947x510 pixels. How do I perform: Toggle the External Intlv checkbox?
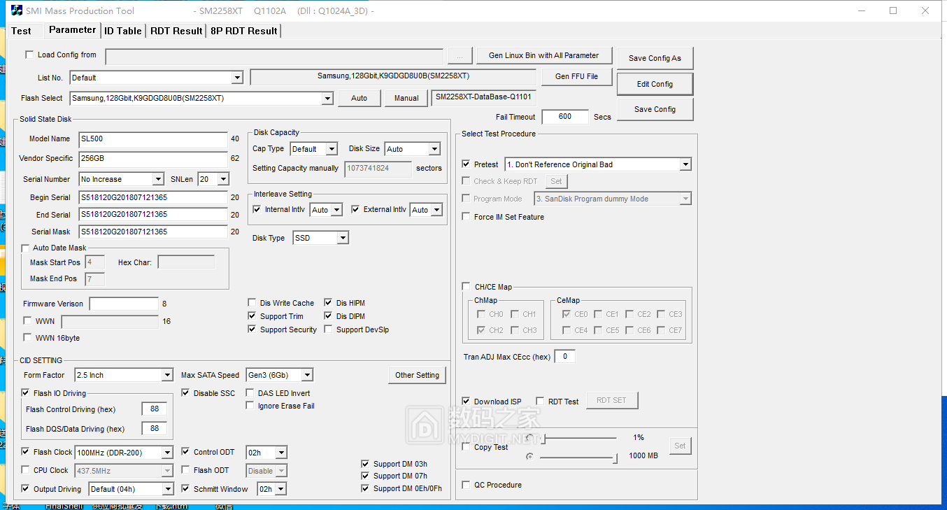coord(355,209)
